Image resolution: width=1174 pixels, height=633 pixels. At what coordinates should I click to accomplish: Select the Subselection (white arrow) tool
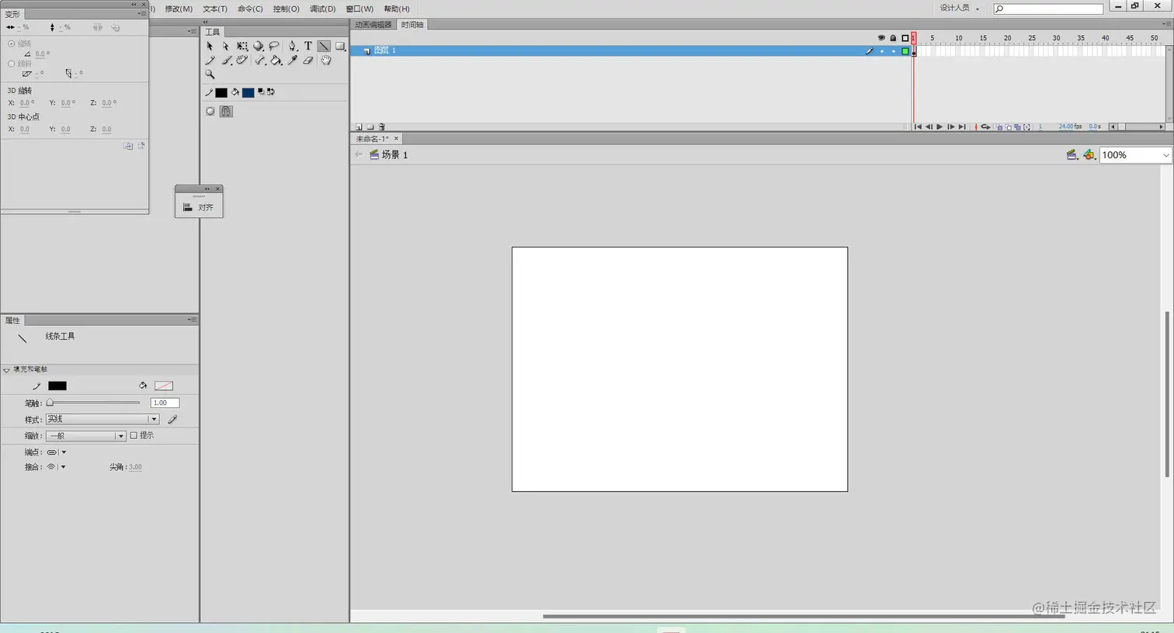pos(226,47)
